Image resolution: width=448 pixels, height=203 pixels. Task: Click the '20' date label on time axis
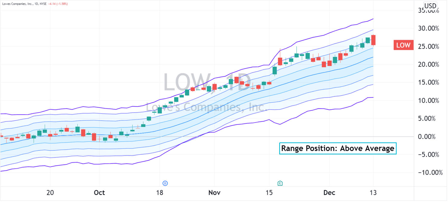50,193
